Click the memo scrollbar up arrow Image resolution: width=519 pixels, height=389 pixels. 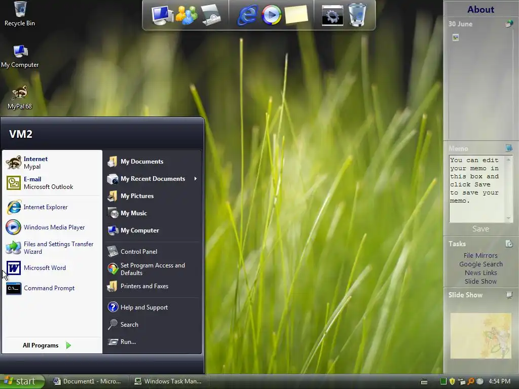coord(509,160)
